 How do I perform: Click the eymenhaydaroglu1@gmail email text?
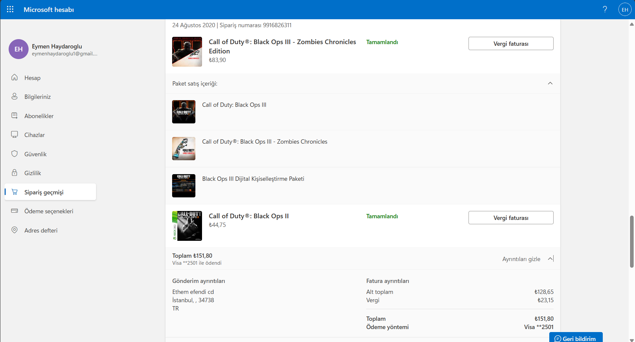coord(65,54)
